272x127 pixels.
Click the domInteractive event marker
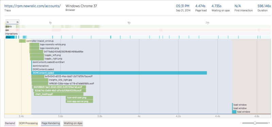[32, 66]
